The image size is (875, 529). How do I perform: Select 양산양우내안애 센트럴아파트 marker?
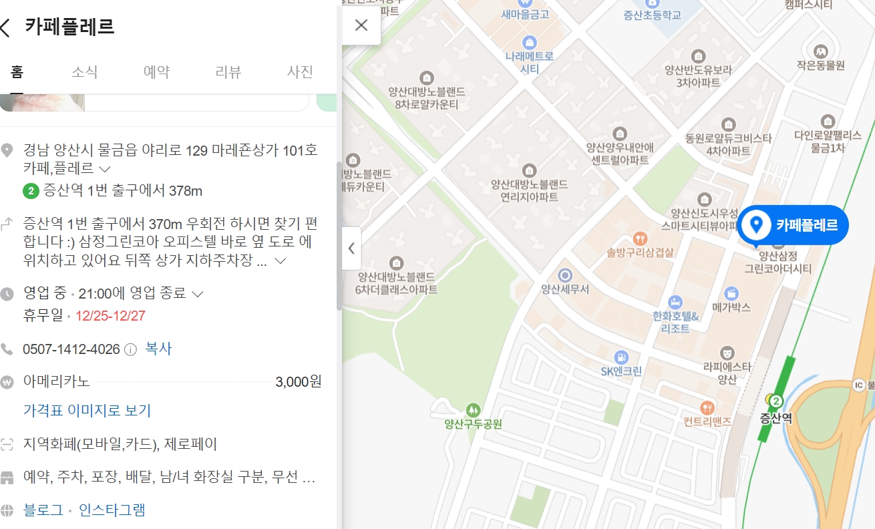619,133
